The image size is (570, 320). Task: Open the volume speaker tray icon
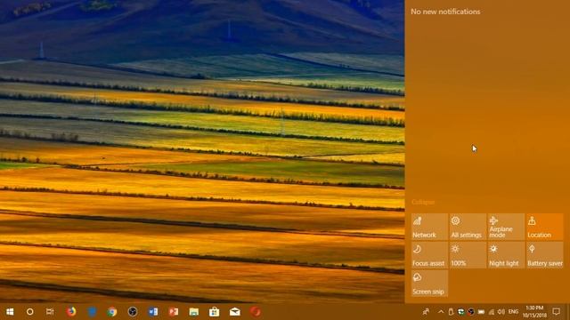click(x=501, y=312)
